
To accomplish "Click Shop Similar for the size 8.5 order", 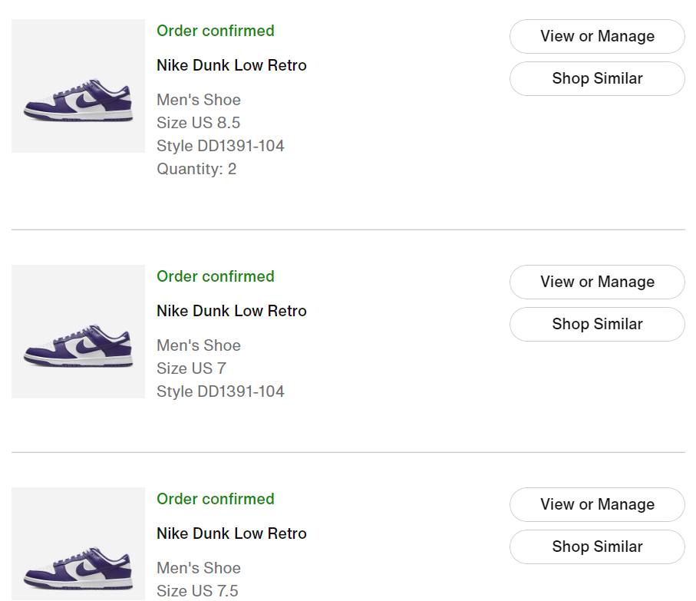I will pyautogui.click(x=597, y=78).
